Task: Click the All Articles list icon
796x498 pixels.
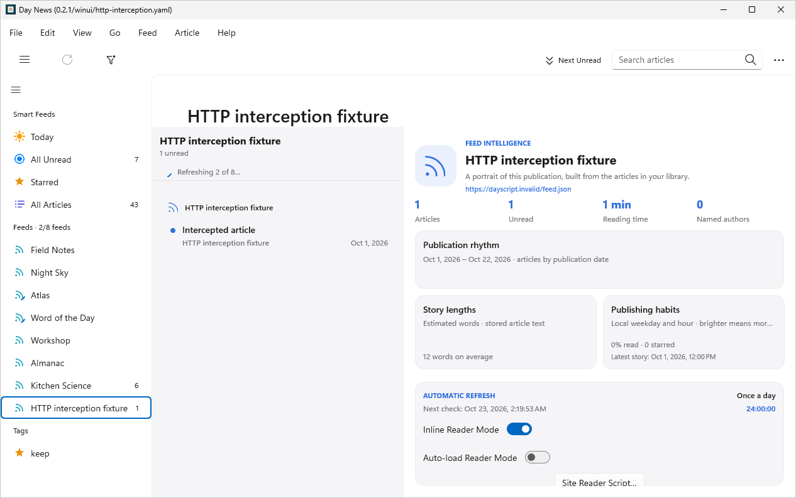Action: [x=19, y=205]
